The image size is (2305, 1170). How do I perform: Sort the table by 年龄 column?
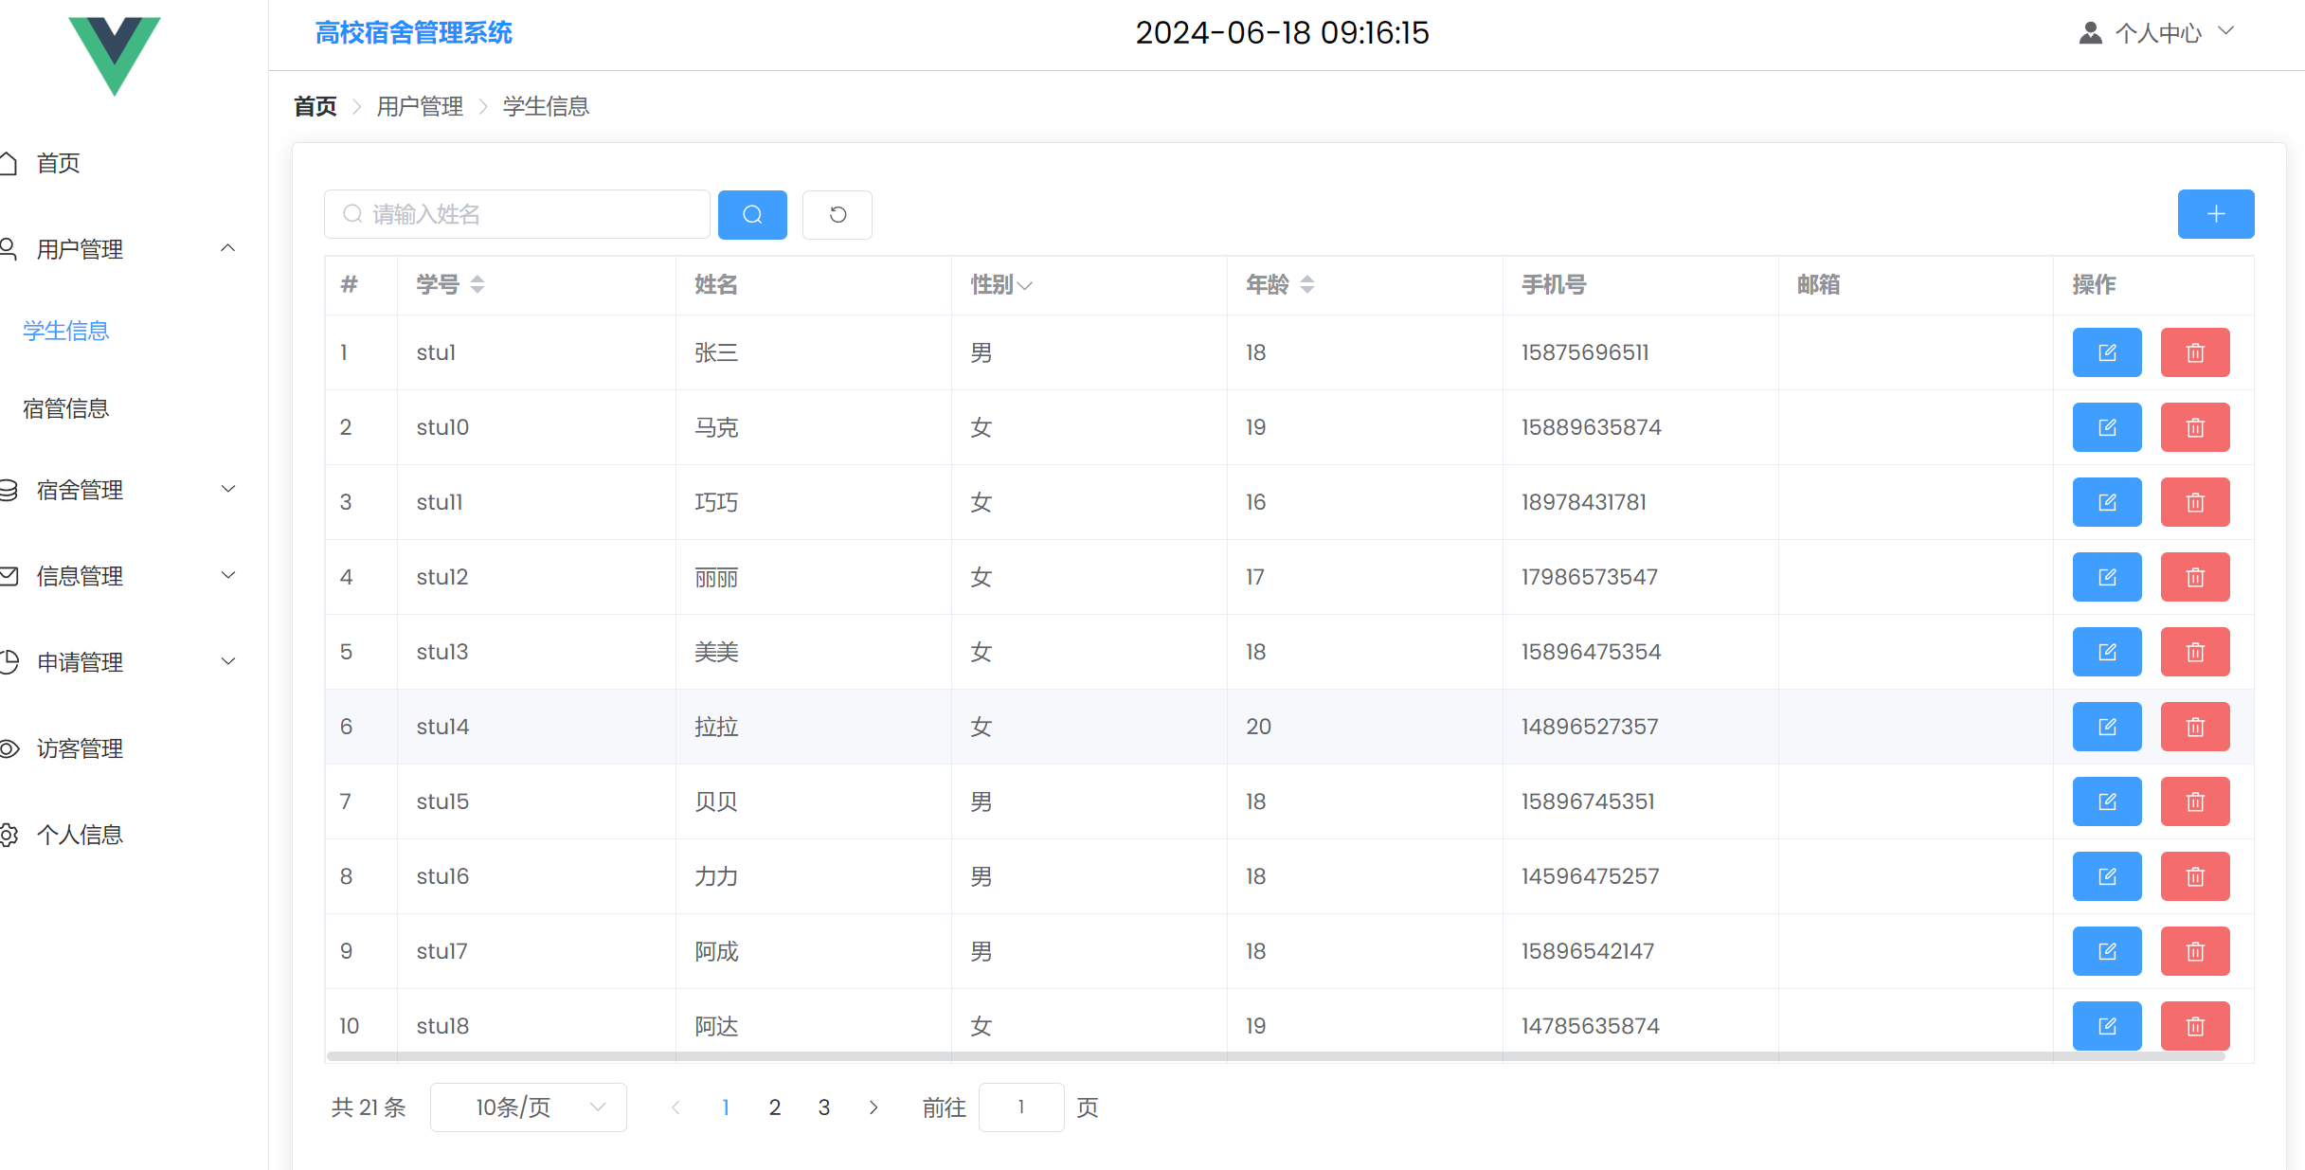tap(1307, 284)
